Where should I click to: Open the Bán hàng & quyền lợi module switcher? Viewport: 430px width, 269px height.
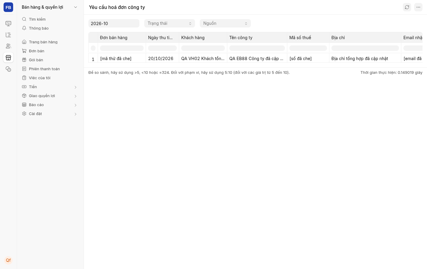[x=50, y=7]
